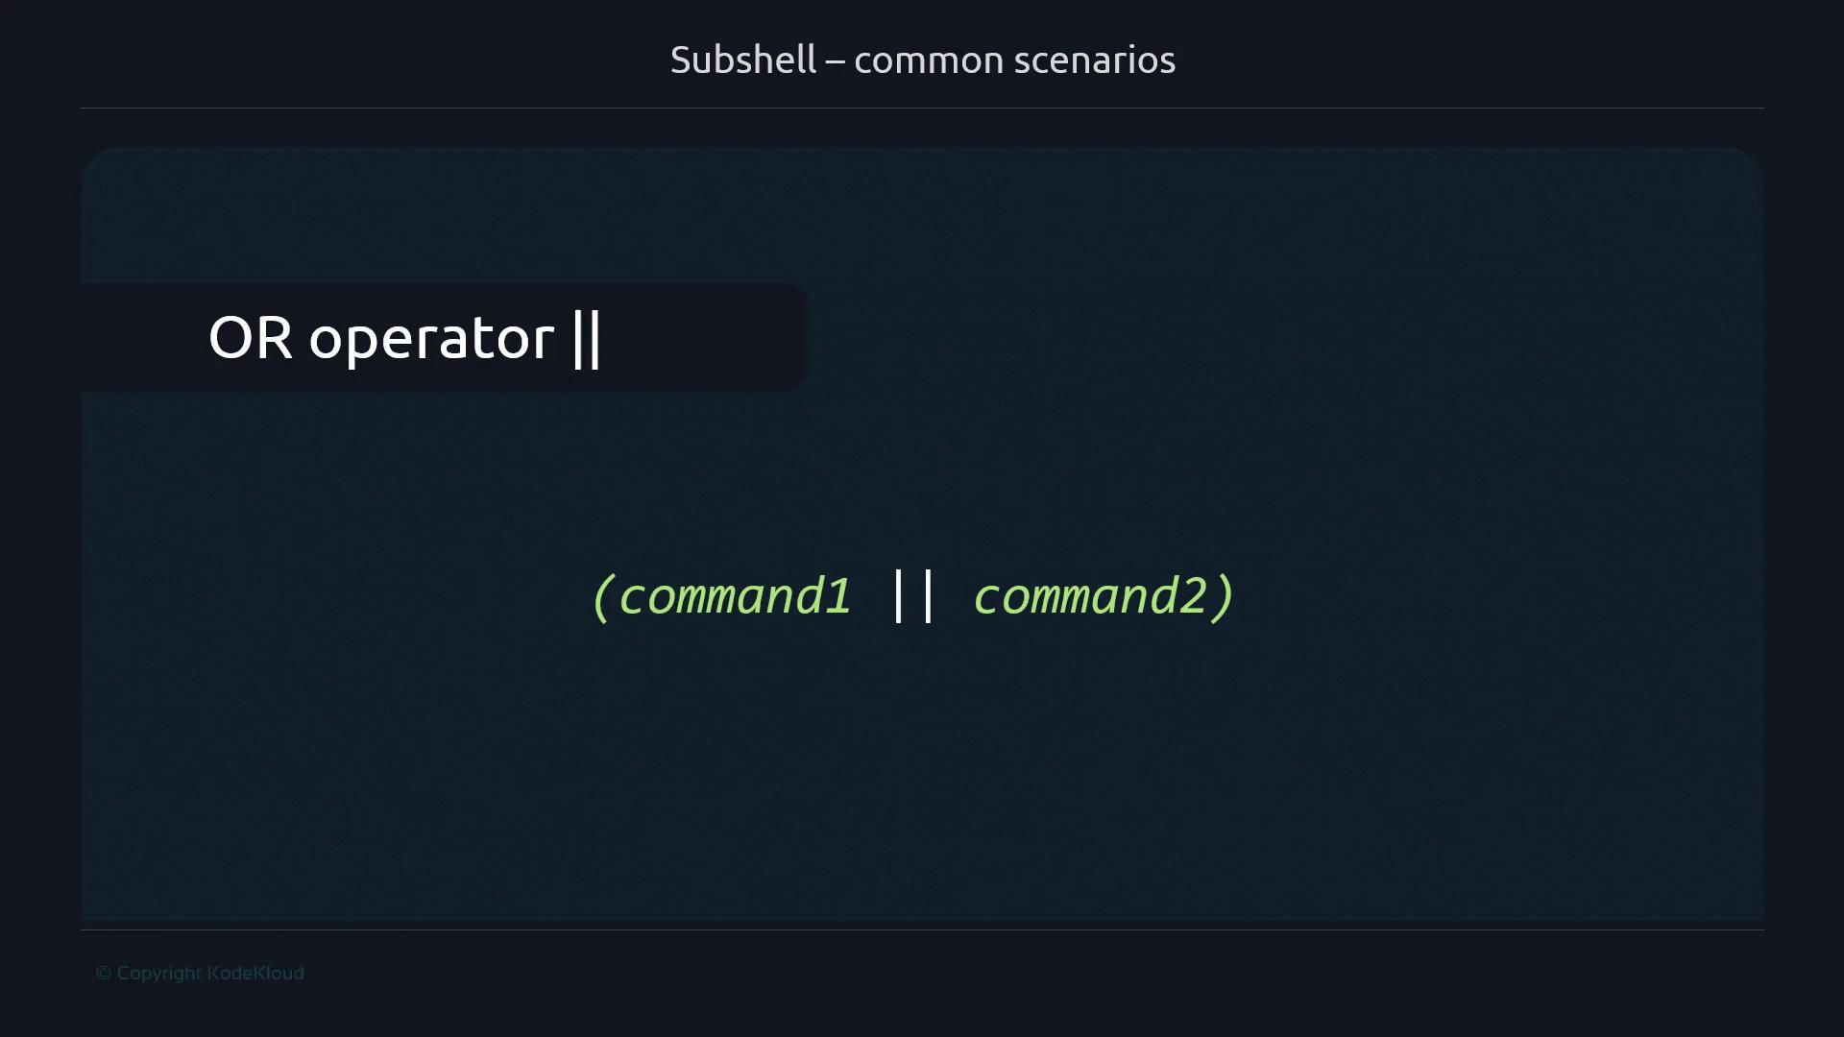Click the green "command1" text
1844x1037 pixels.
pos(735,596)
